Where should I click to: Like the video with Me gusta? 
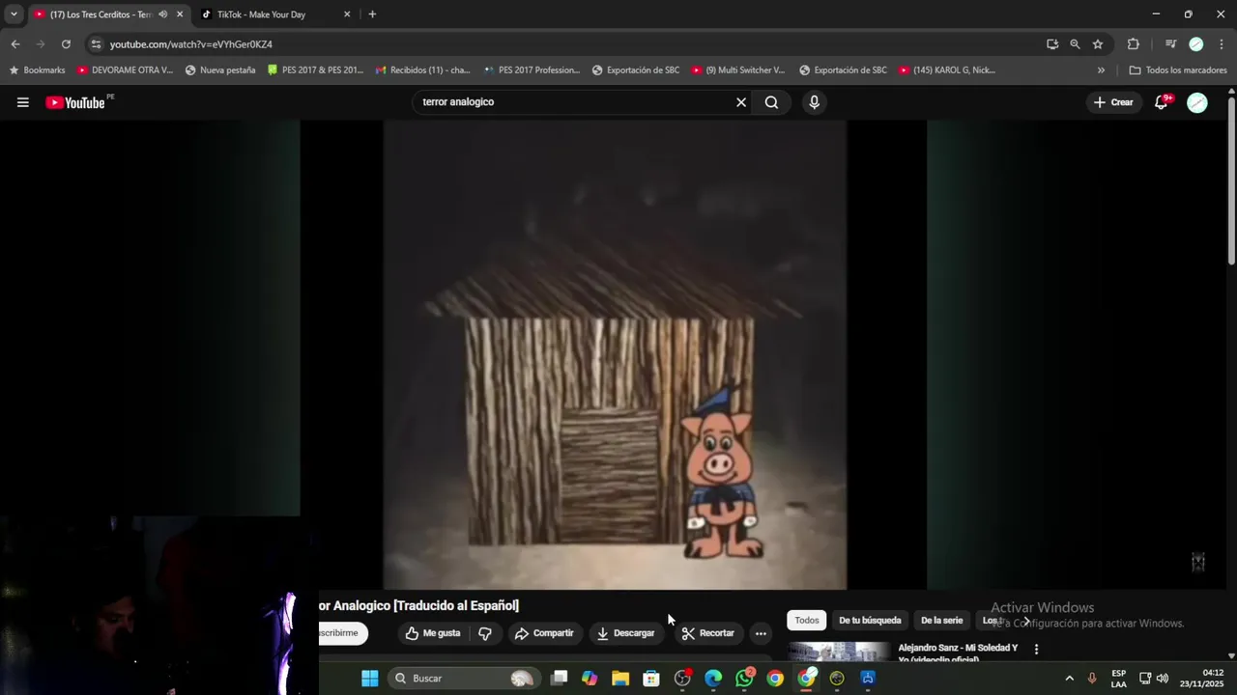(x=433, y=633)
